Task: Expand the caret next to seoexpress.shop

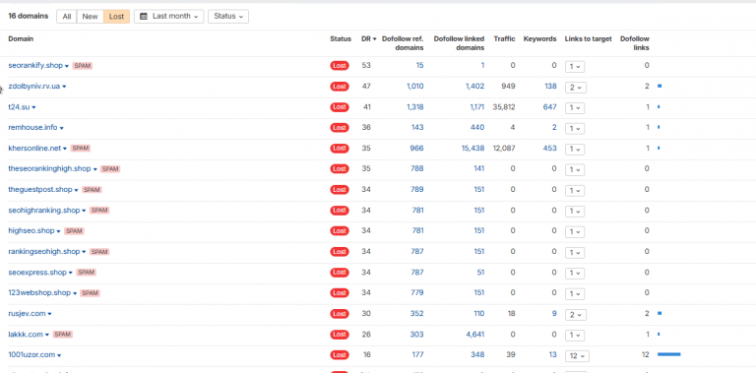Action: [71, 274]
